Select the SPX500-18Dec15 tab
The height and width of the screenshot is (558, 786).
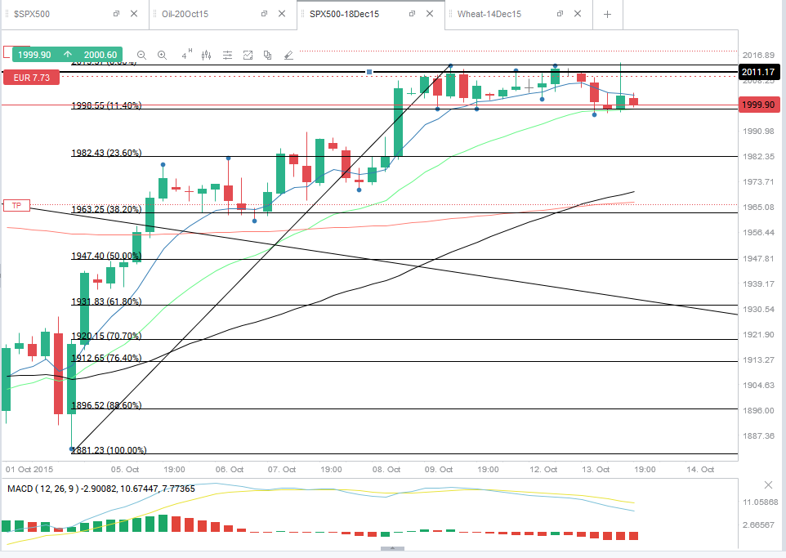tap(344, 14)
